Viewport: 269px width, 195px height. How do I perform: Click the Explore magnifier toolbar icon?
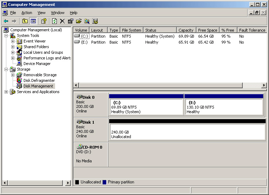click(x=87, y=21)
